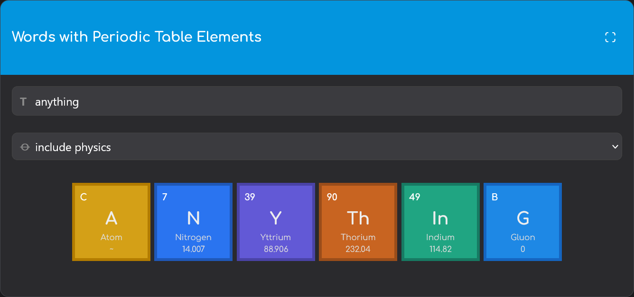The image size is (634, 297).
Task: Select the Yttrium element tile
Action: click(276, 222)
